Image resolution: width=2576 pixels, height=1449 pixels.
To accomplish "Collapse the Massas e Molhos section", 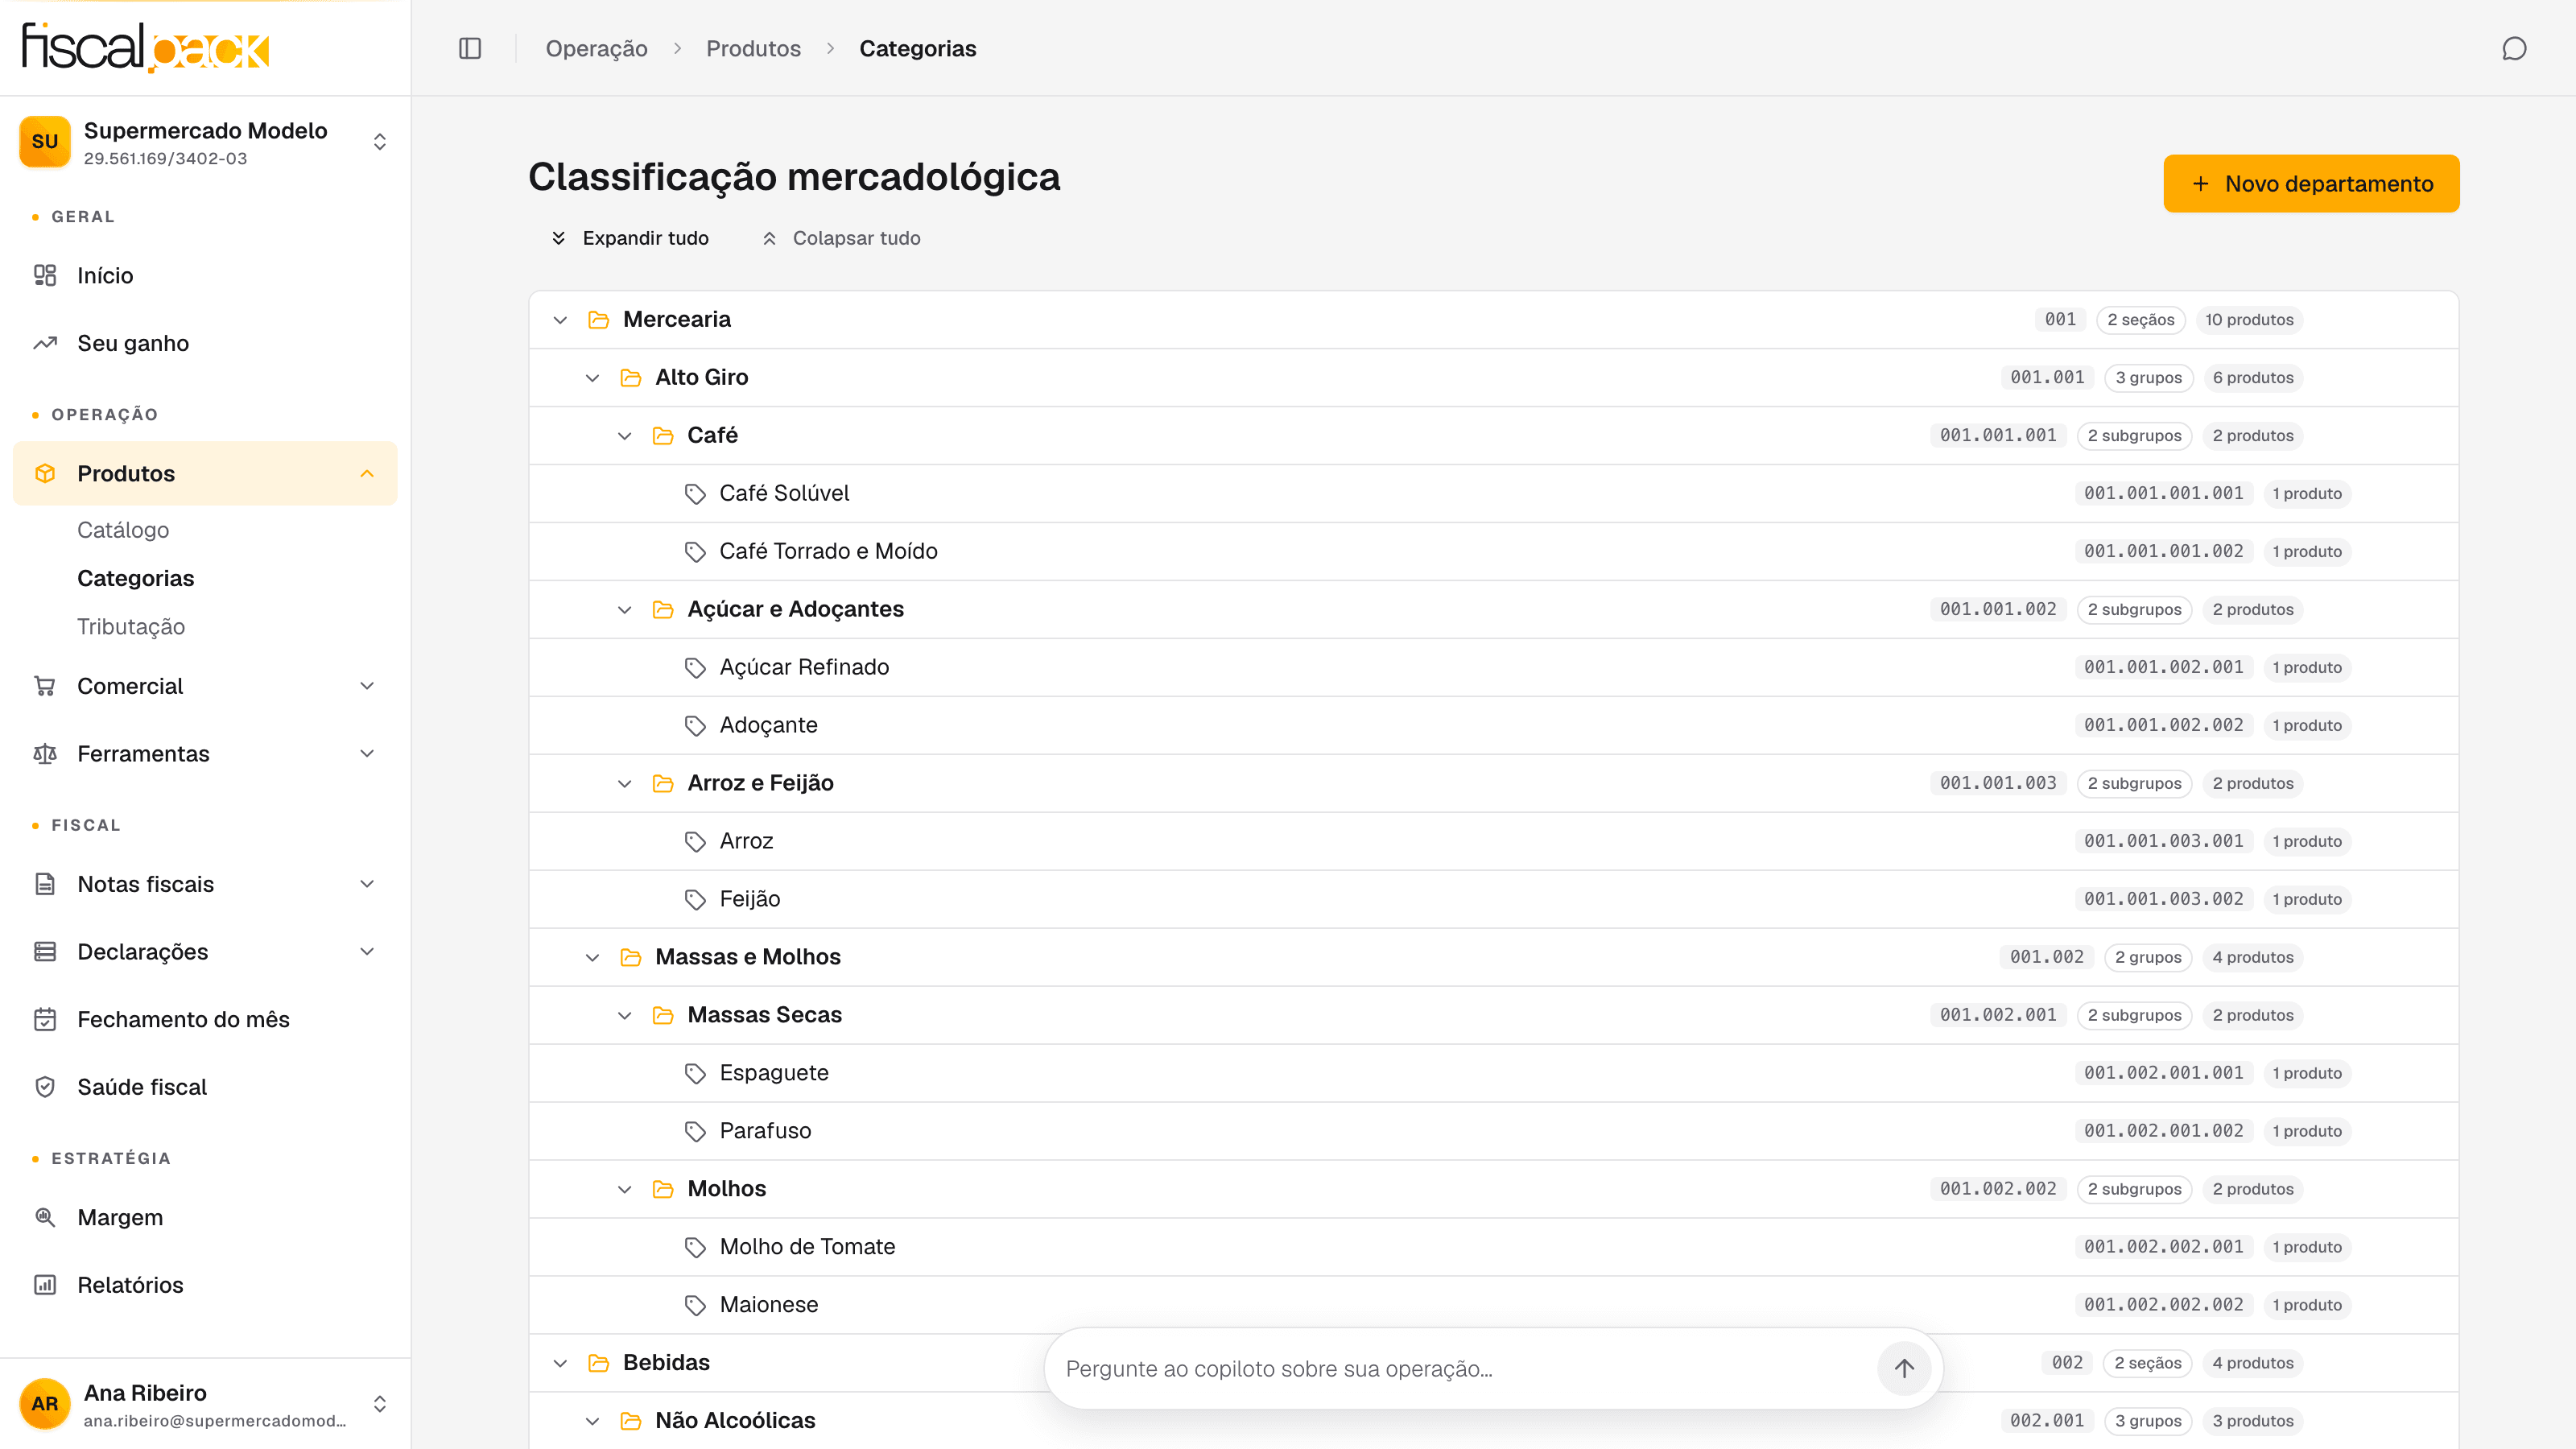I will click(x=592, y=958).
